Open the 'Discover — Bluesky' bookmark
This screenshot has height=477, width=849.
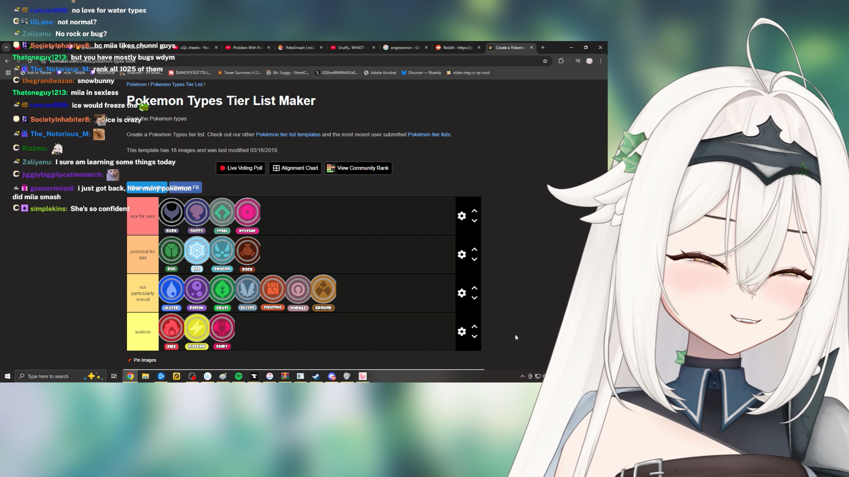tap(421, 73)
